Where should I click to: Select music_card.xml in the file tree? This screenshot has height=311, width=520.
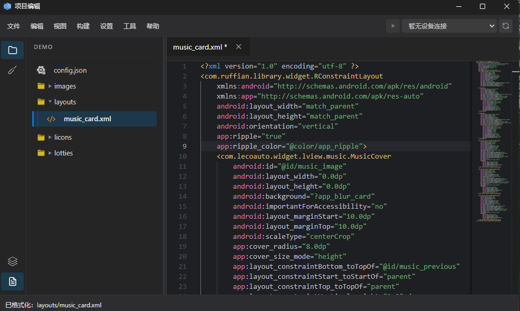point(87,119)
